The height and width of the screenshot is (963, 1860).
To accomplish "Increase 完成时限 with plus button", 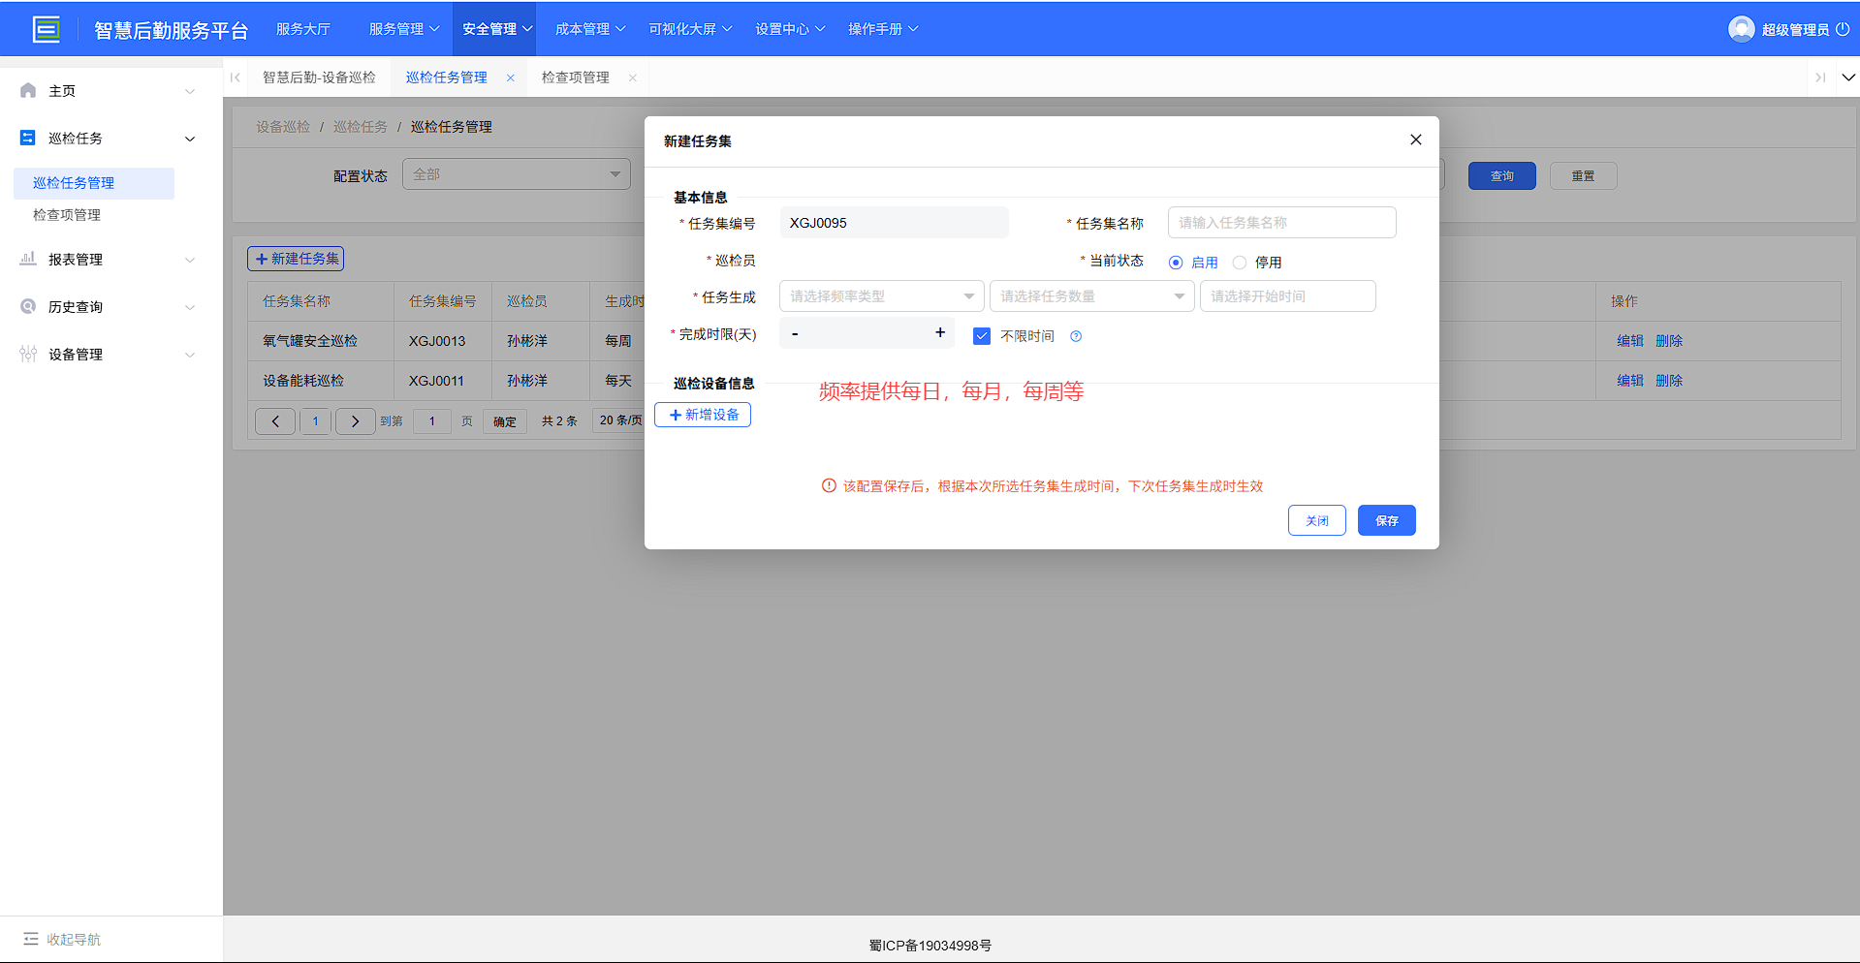I will [x=940, y=332].
